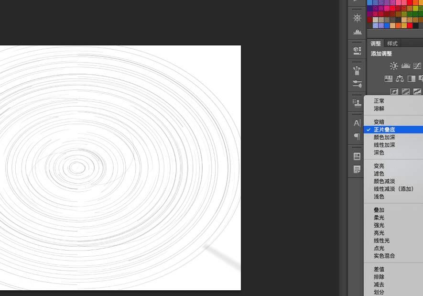Select the 调整 tab

(376, 44)
